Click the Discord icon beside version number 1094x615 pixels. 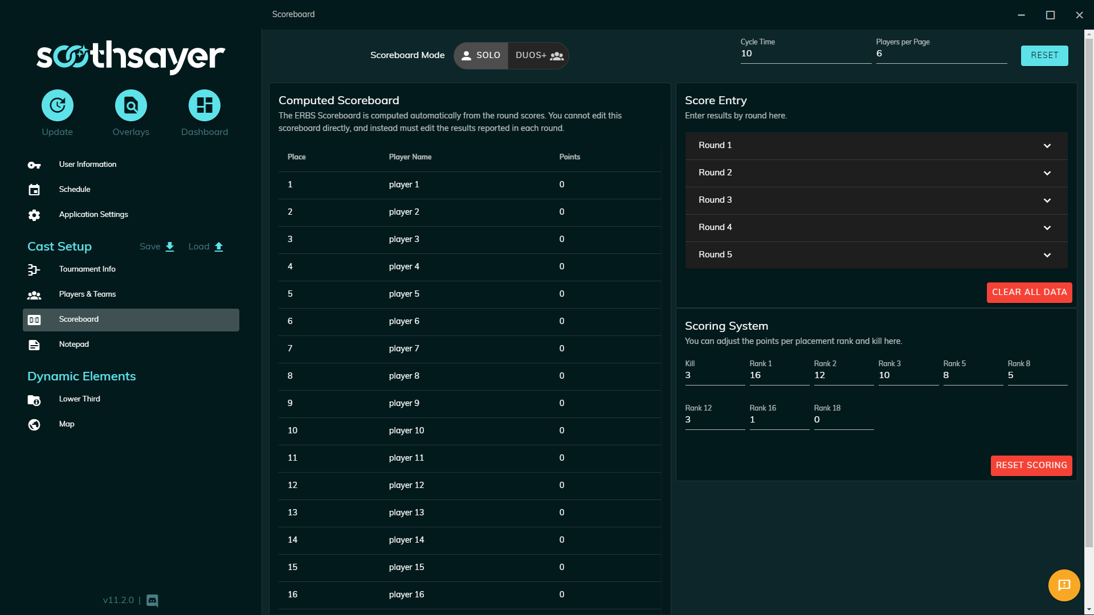pyautogui.click(x=153, y=600)
